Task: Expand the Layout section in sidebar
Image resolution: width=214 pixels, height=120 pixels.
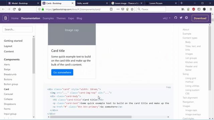Action: click(x=8, y=46)
